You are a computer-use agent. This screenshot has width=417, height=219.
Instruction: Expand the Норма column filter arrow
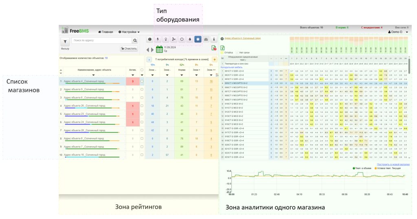[182, 75]
